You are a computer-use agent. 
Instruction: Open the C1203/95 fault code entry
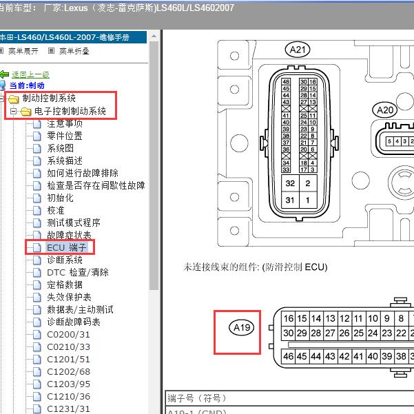tap(69, 384)
